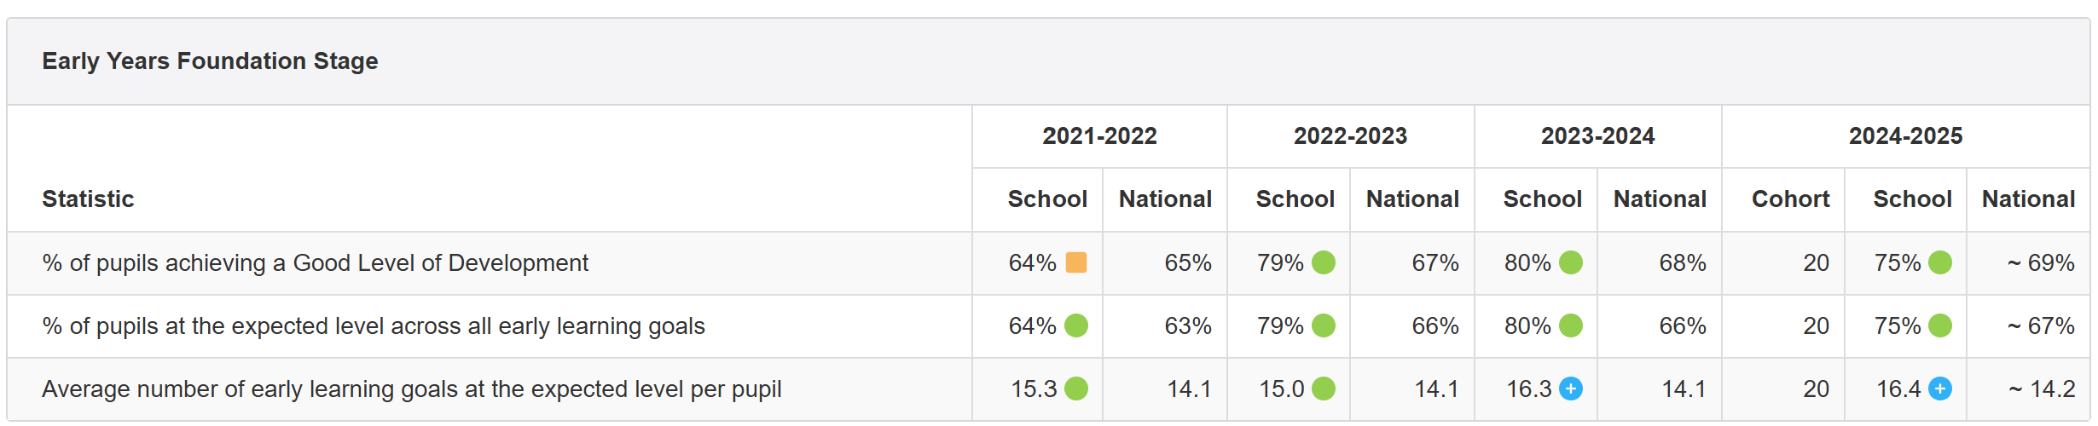Image resolution: width=2098 pixels, height=426 pixels.
Task: Click green dot beside 15.0 average goals
Action: point(1324,389)
